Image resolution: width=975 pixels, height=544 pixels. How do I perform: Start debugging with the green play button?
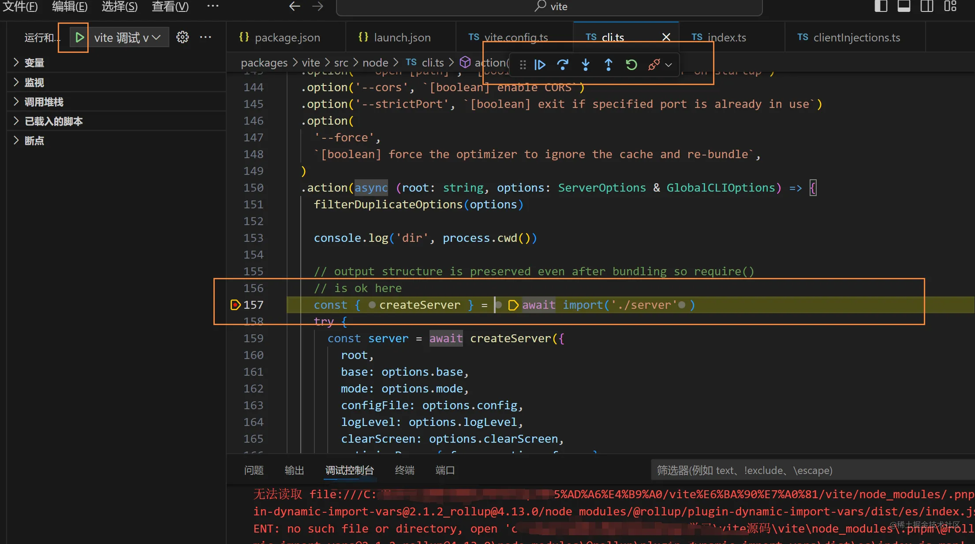tap(79, 37)
